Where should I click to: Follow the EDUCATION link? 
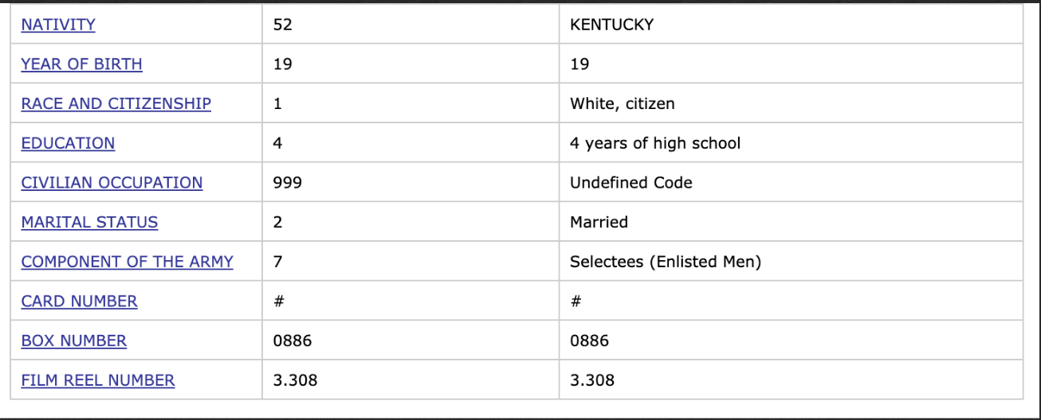[x=68, y=143]
